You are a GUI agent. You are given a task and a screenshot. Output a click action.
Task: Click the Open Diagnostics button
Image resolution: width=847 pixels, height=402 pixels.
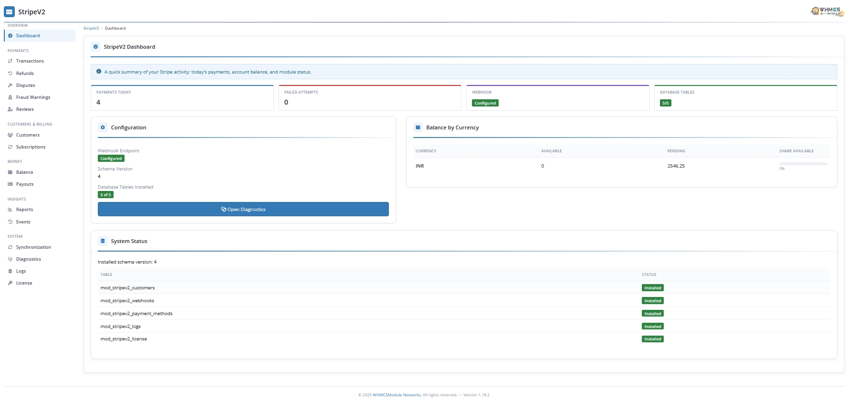243,209
